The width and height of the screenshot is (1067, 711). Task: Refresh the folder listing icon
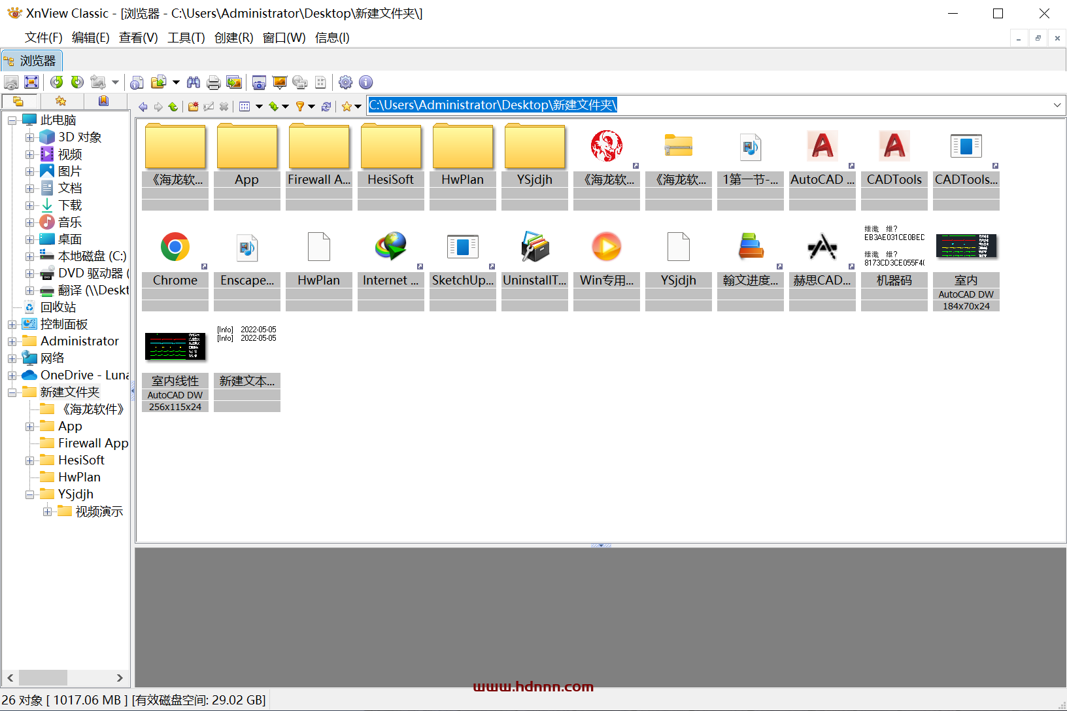click(326, 107)
